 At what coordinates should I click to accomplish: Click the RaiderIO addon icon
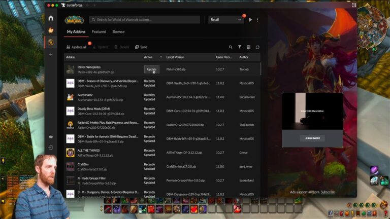click(x=70, y=125)
